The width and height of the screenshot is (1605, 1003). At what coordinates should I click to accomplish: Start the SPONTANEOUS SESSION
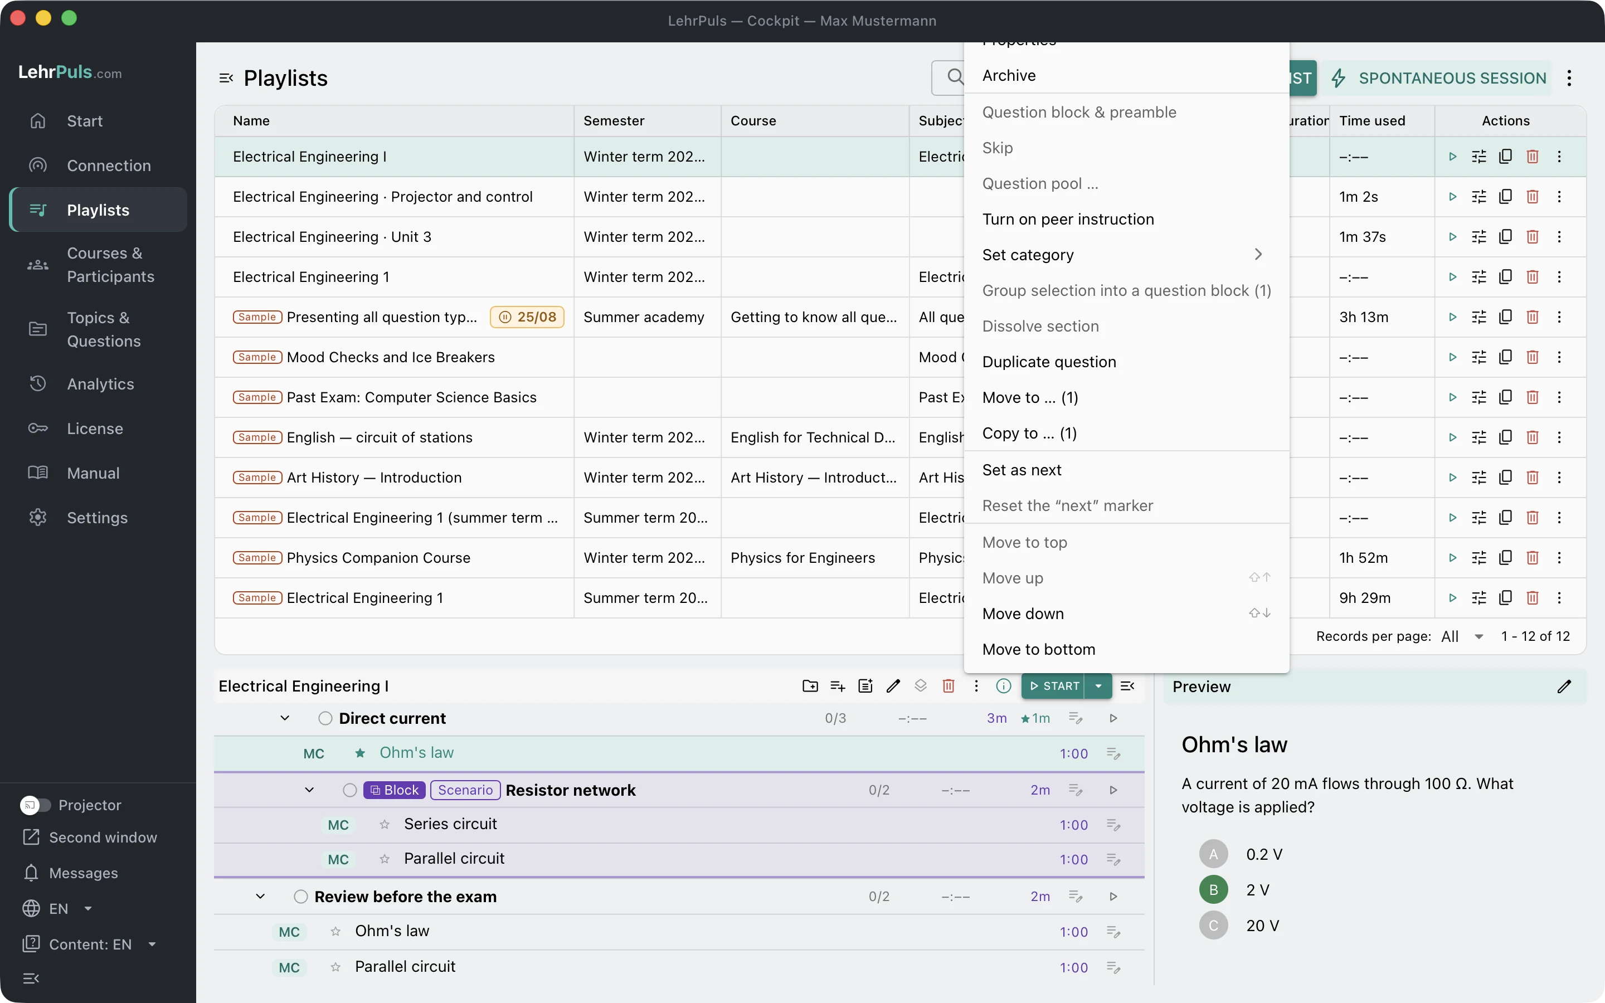[1438, 78]
